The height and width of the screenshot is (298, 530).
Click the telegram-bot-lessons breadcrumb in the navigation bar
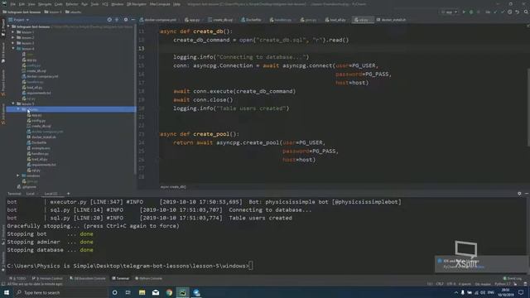pos(22,12)
